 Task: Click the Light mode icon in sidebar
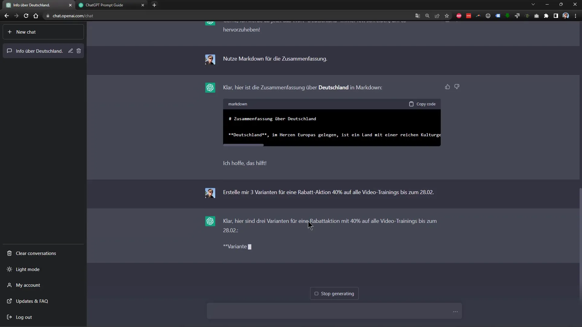click(x=10, y=269)
